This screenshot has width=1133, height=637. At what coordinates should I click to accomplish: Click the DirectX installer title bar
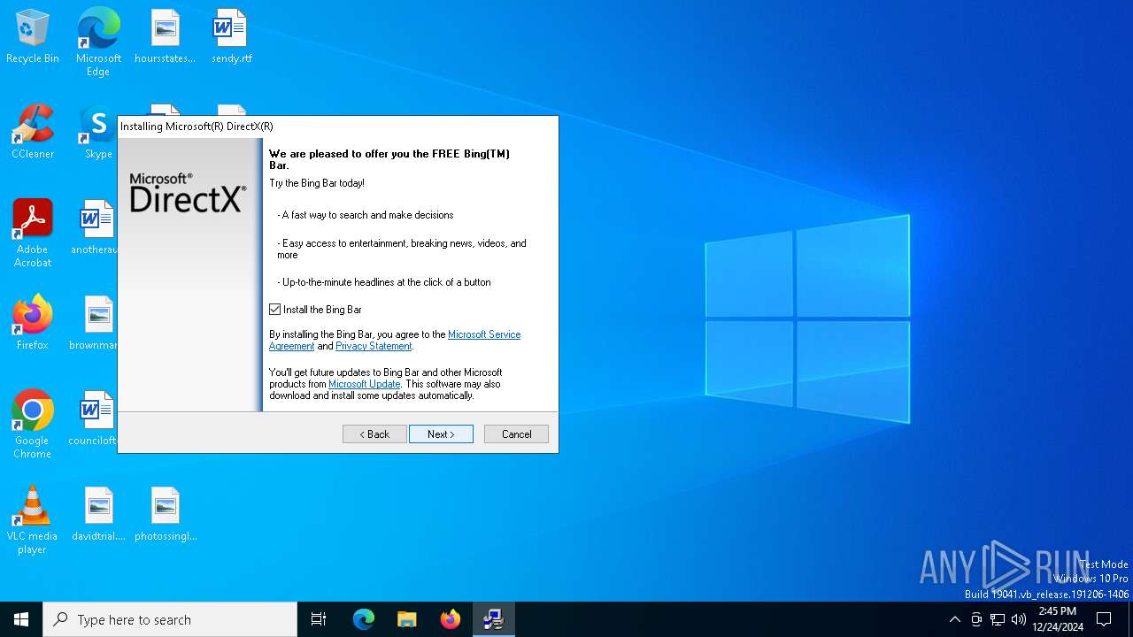338,127
